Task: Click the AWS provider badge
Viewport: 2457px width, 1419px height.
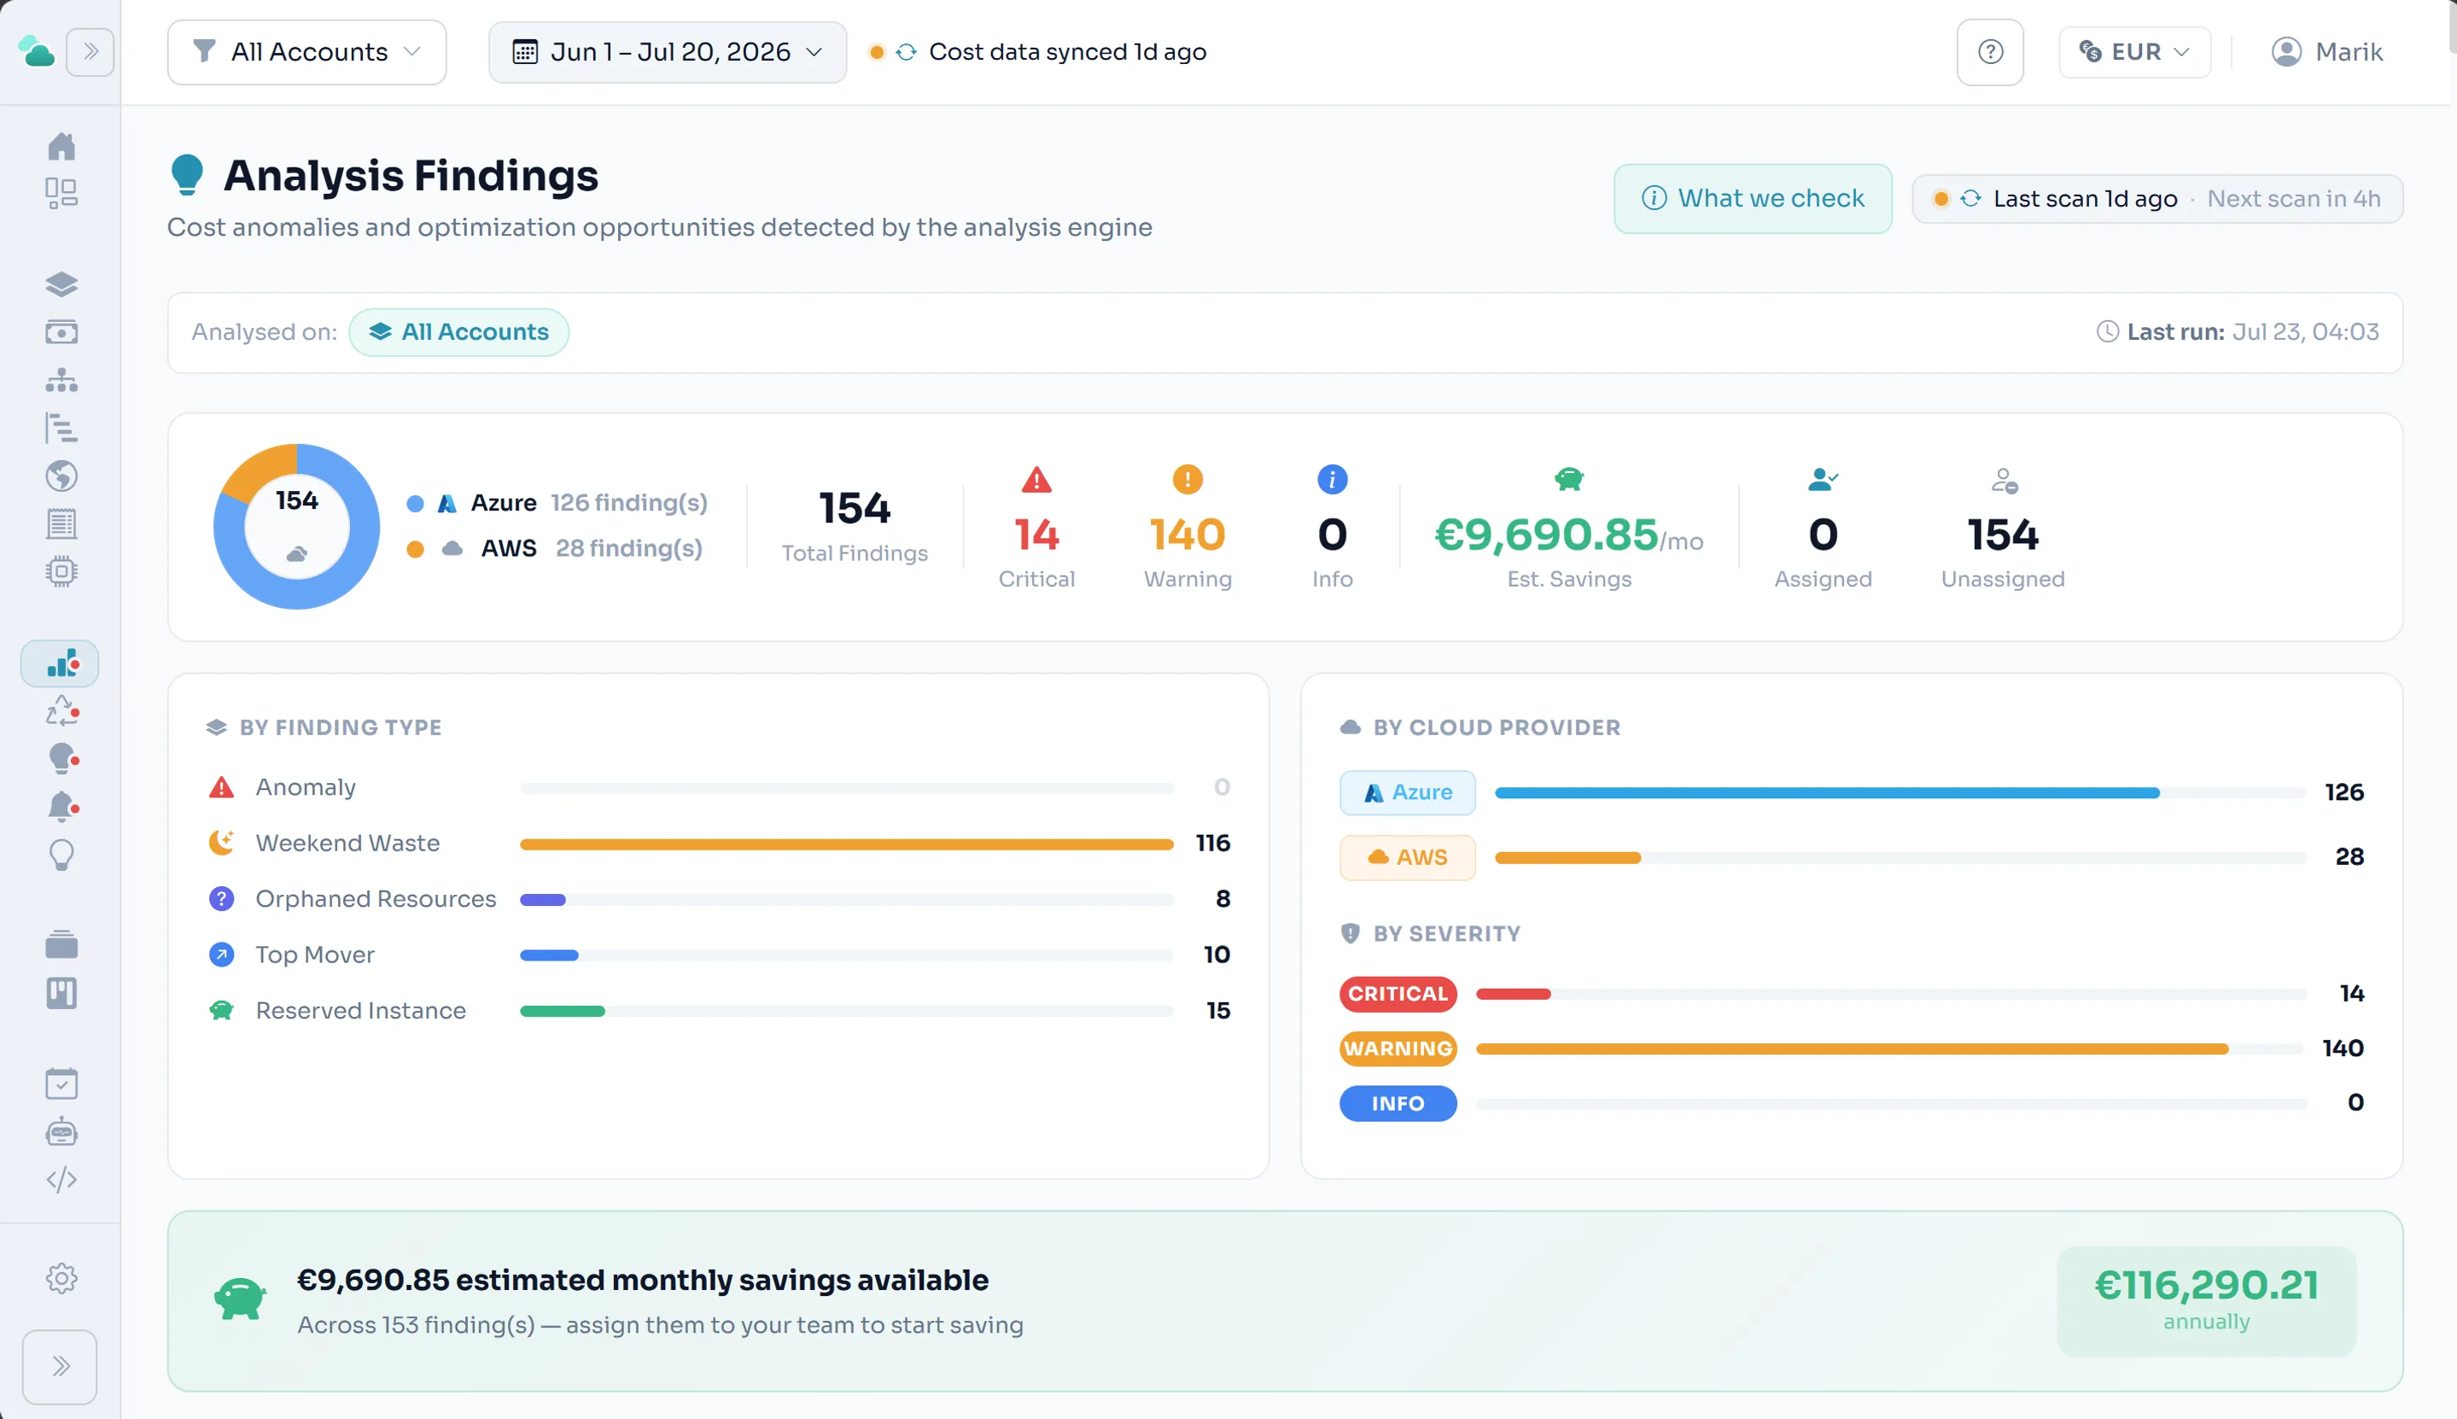Action: coord(1407,858)
